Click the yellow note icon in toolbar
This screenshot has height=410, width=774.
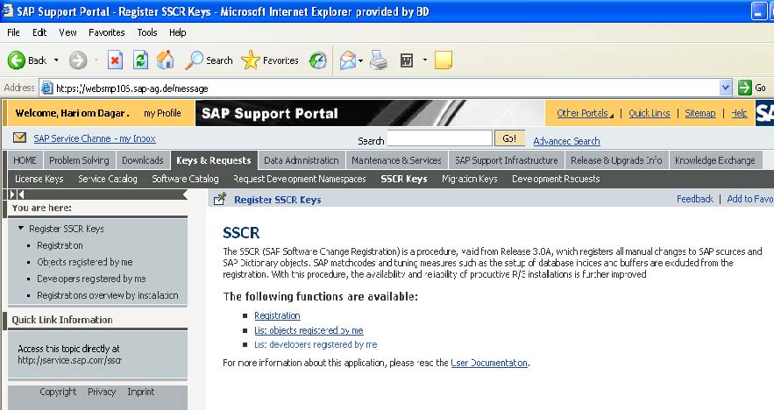[x=444, y=60]
